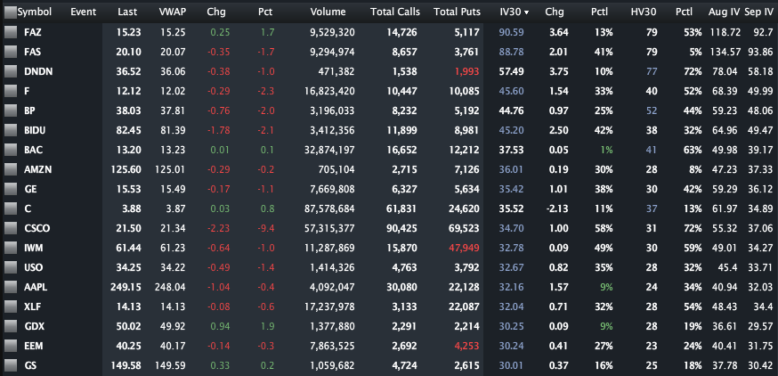Image resolution: width=778 pixels, height=376 pixels.
Task: Click DNDN's red total puts 1,993
Action: coord(466,71)
